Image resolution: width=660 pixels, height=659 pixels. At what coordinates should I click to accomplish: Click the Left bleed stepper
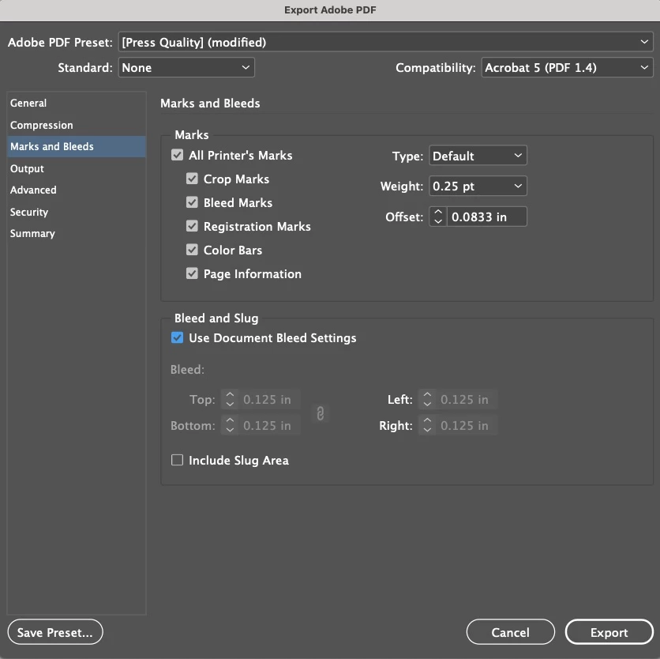pos(427,399)
